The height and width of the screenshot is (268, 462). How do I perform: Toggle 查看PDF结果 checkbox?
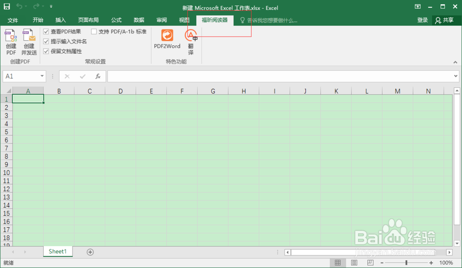[46, 31]
